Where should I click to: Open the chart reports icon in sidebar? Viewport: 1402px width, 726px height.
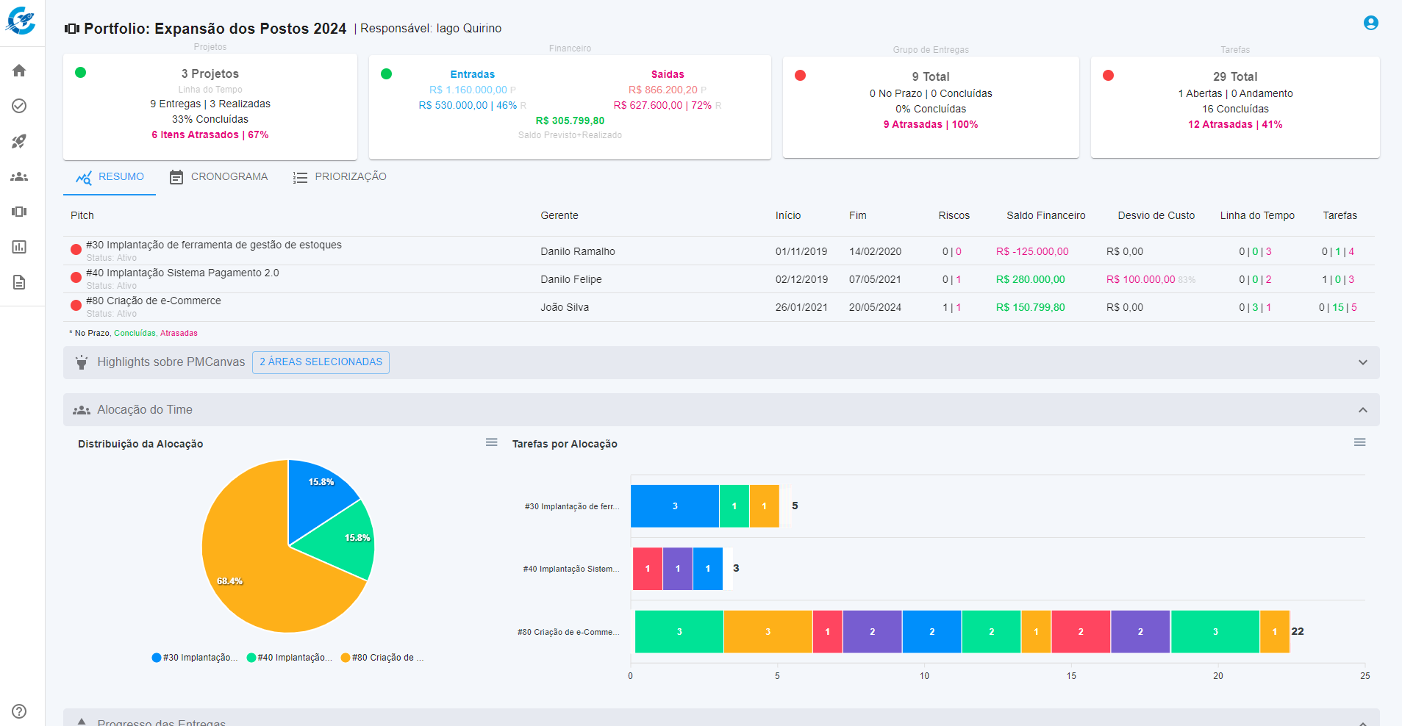point(19,247)
